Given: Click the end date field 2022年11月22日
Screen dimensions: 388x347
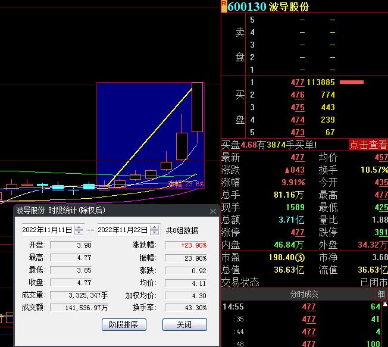Looking at the screenshot, I should [123, 230].
